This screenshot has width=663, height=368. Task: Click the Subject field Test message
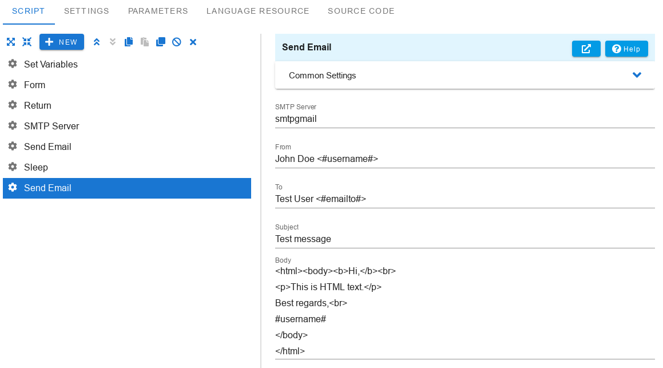(x=465, y=239)
